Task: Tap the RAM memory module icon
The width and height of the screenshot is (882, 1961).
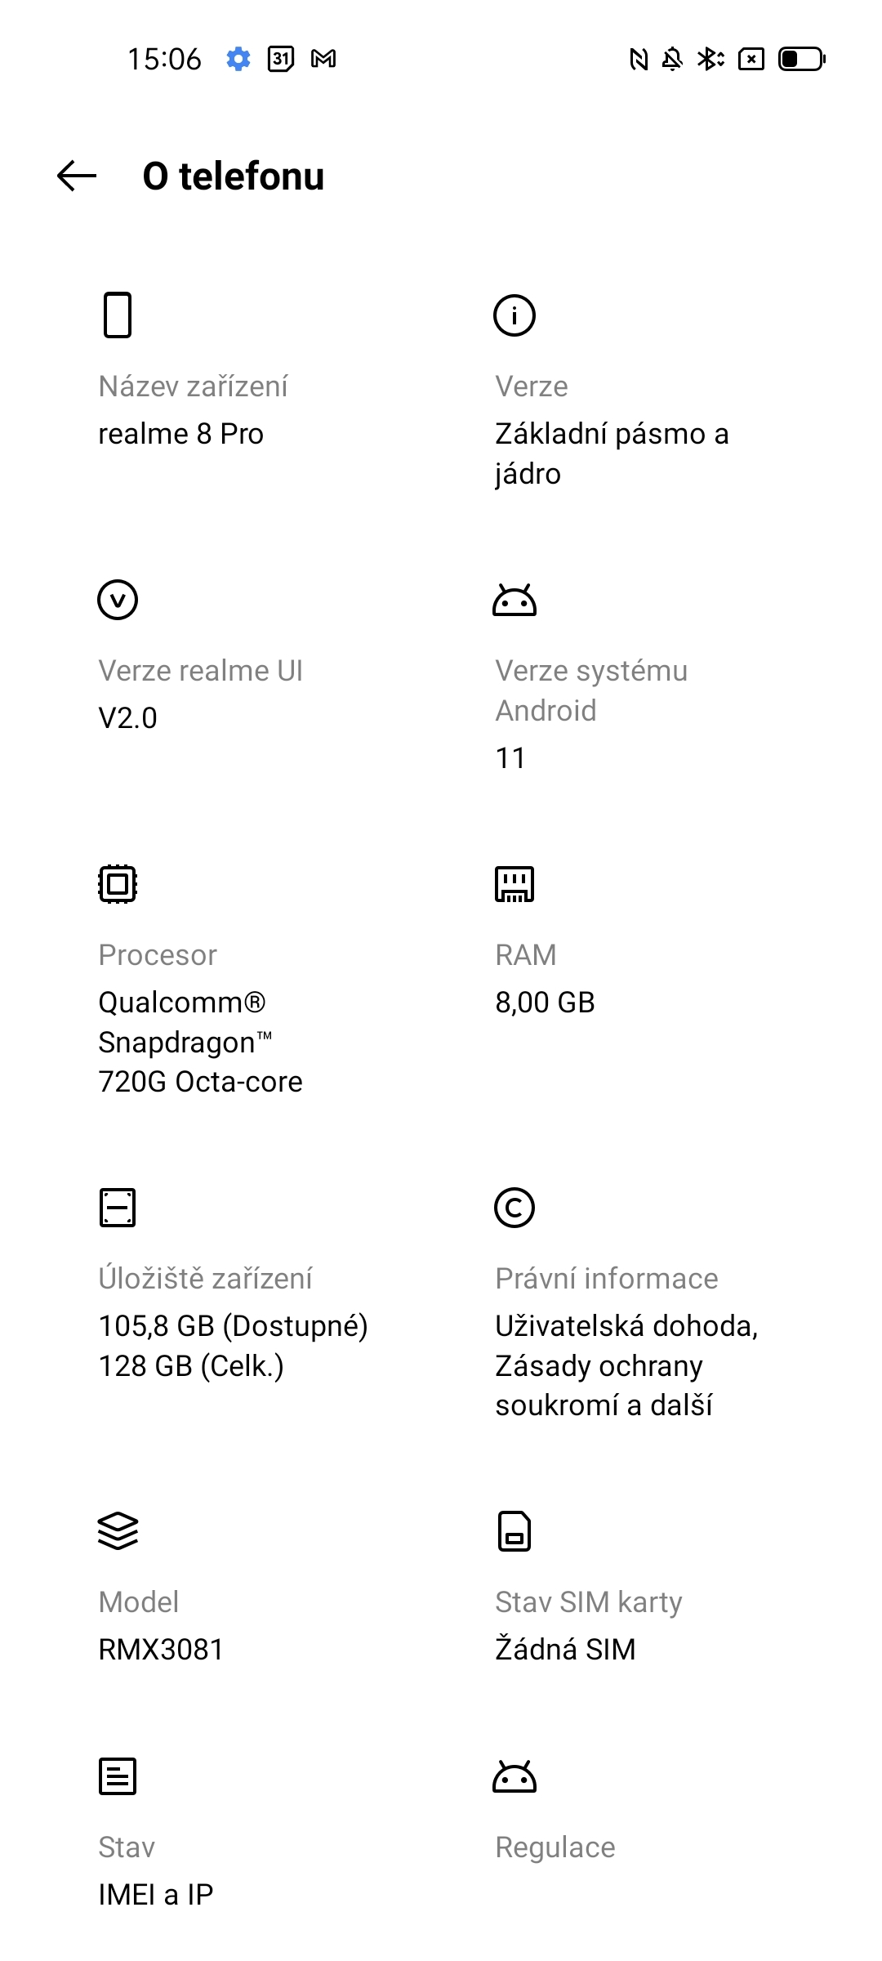Action: point(515,883)
